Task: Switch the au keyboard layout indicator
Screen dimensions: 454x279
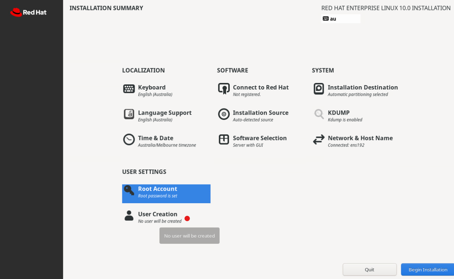Action: pos(341,19)
